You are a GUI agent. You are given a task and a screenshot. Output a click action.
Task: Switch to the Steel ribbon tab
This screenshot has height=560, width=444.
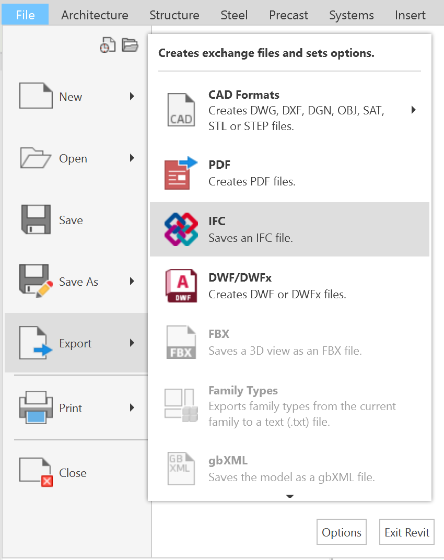[234, 15]
